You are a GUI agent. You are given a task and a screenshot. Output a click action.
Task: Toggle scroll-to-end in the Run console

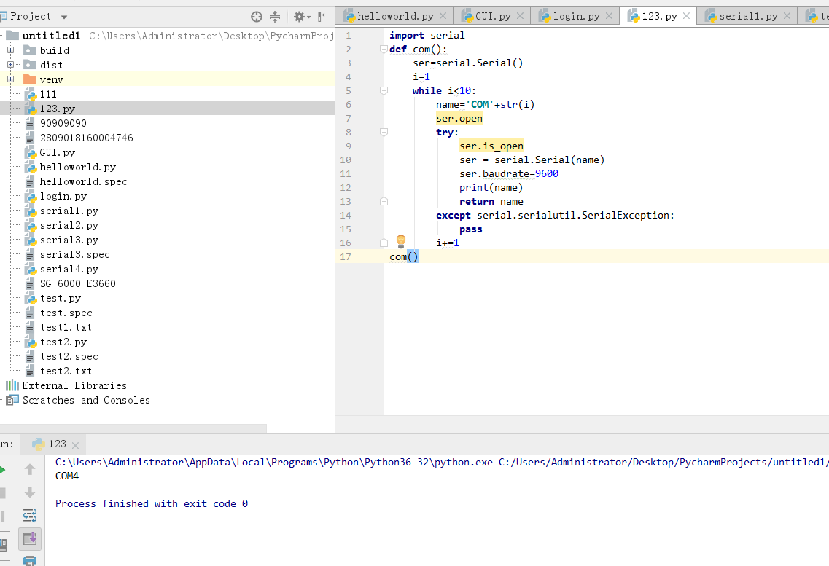pyautogui.click(x=30, y=539)
